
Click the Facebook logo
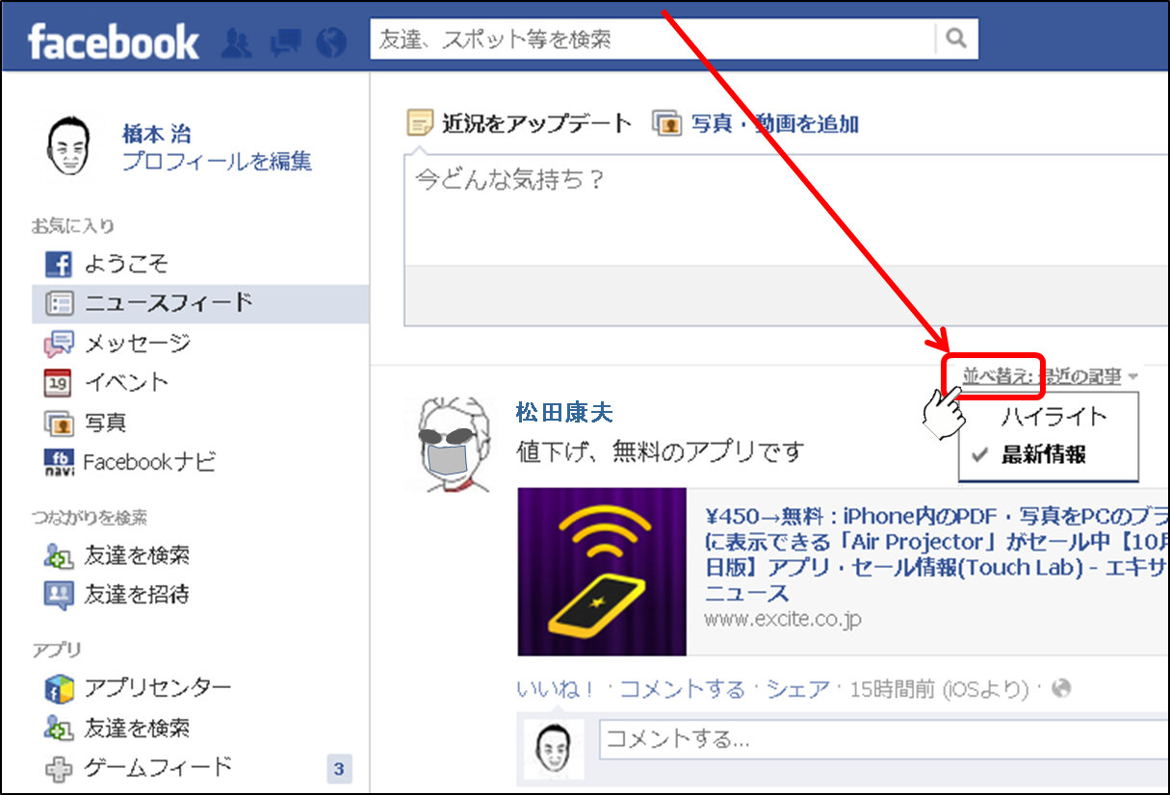point(113,42)
